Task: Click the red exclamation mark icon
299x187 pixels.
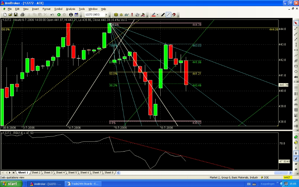Action: coord(132,15)
